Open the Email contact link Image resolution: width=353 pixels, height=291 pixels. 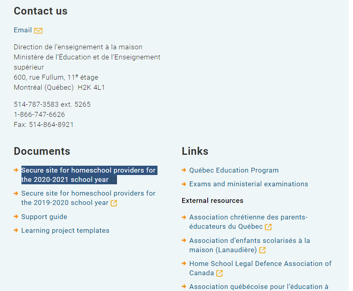[23, 30]
